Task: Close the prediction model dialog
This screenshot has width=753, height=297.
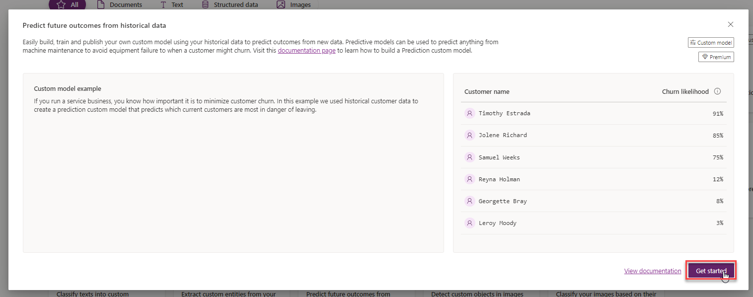Action: click(730, 24)
